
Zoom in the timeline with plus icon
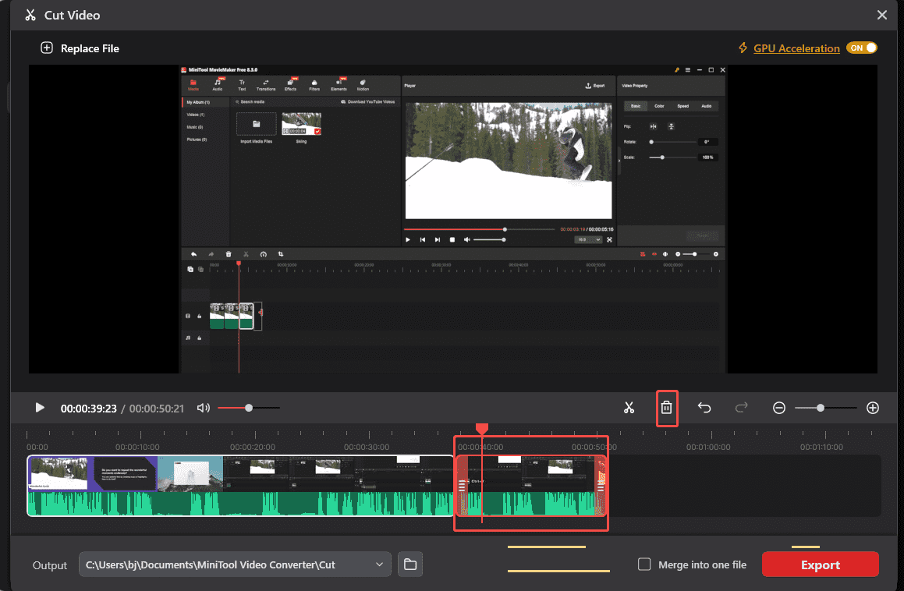(x=872, y=409)
